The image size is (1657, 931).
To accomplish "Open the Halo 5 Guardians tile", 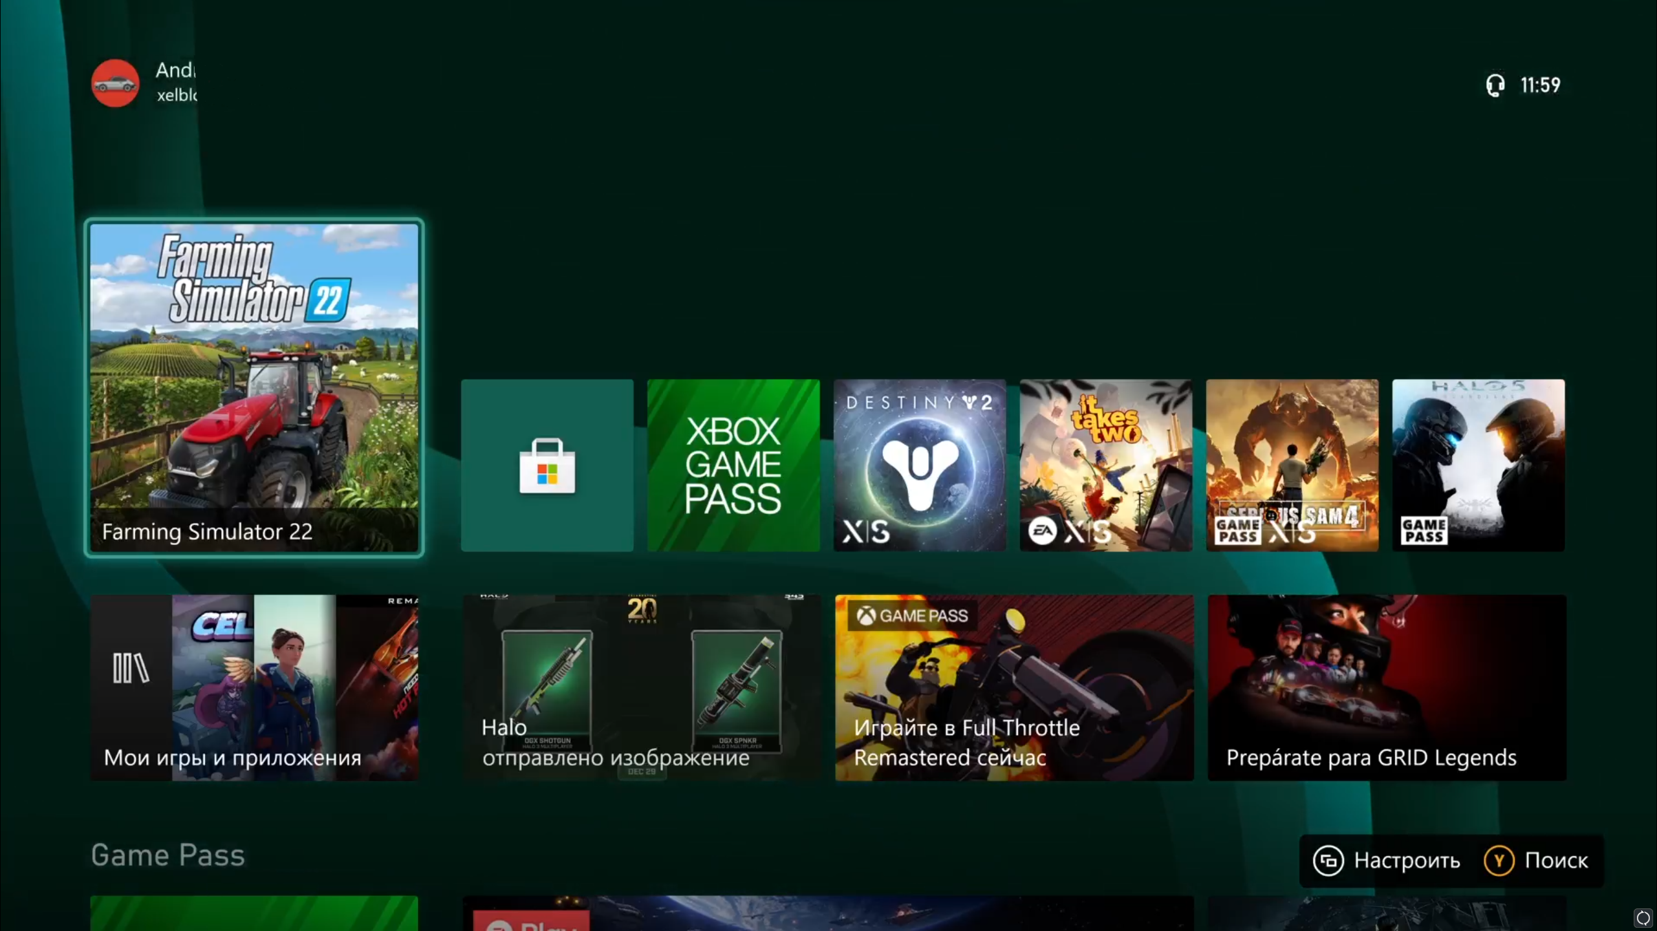I will [1478, 465].
